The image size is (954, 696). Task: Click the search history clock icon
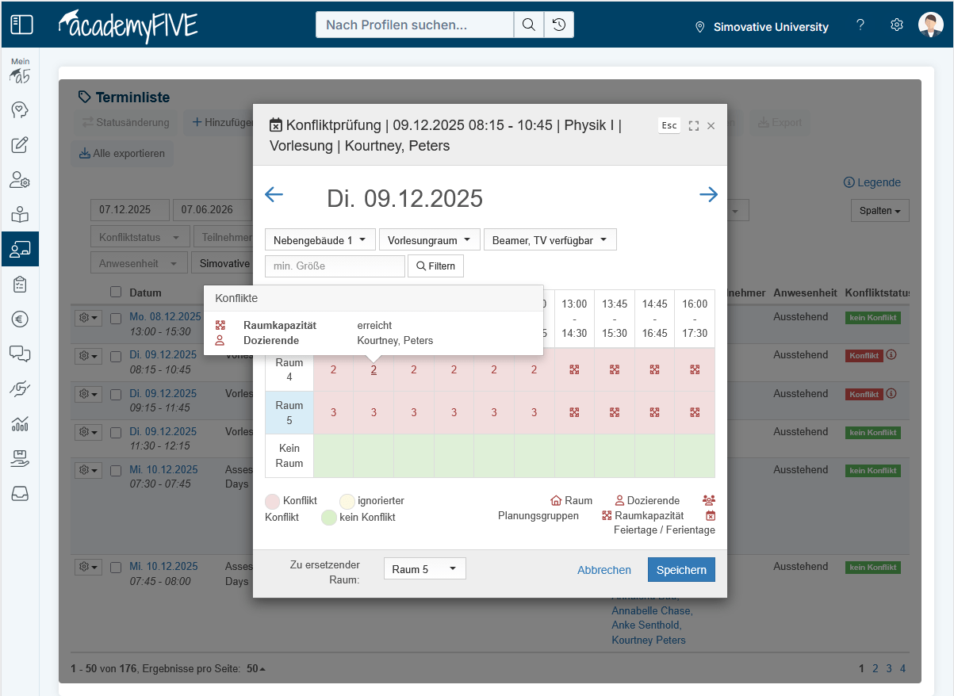tap(559, 25)
